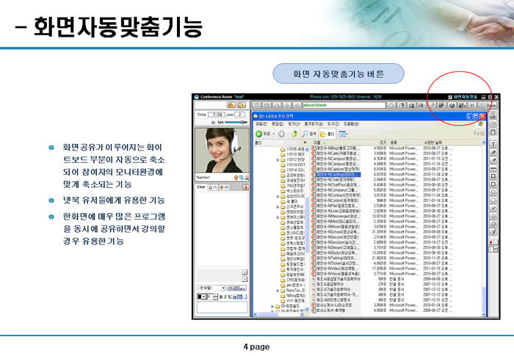Screen dimensions: 514x356
Task: Adjust the Spk speaker volume slider
Action: coord(236,123)
